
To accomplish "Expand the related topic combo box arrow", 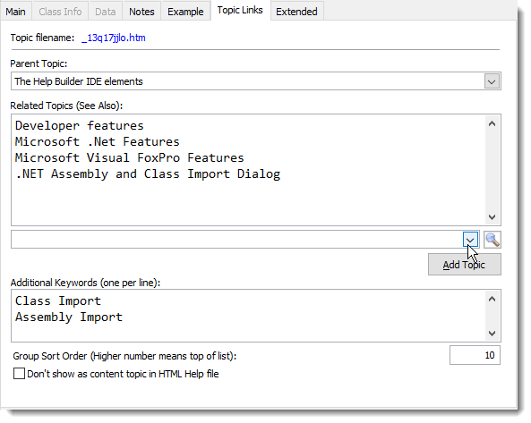I will tap(470, 240).
